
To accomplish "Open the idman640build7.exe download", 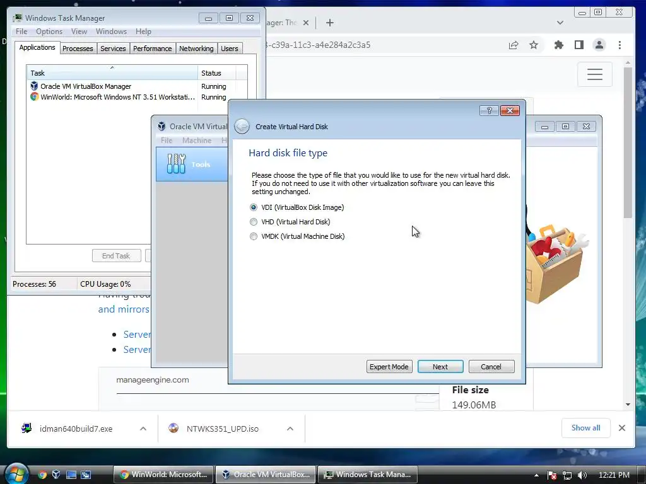I will click(x=76, y=429).
